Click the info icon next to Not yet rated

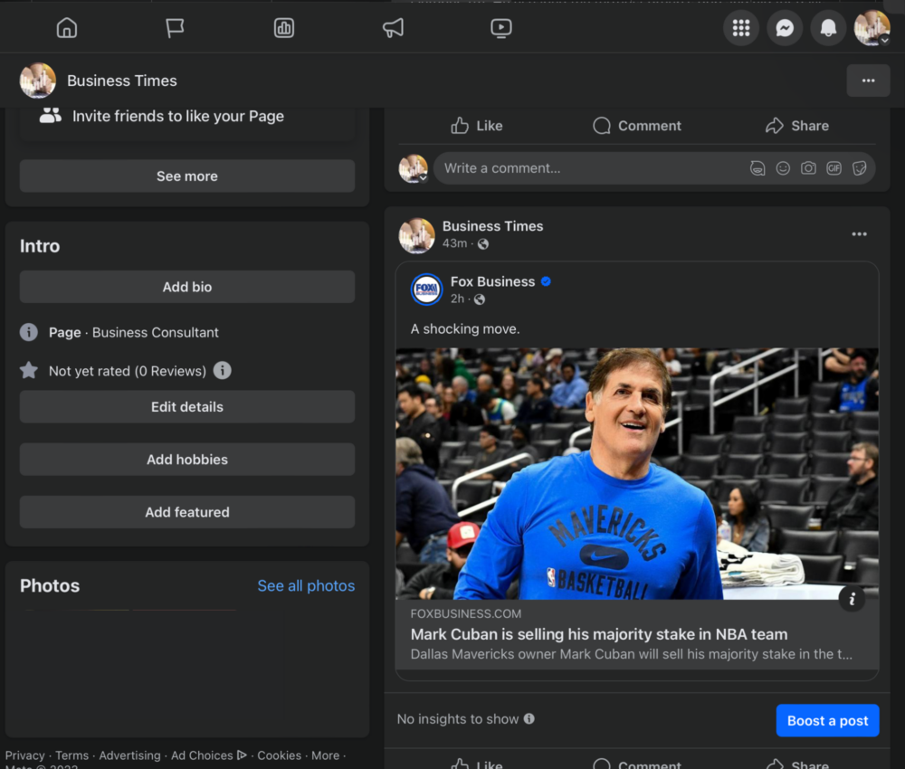point(223,370)
